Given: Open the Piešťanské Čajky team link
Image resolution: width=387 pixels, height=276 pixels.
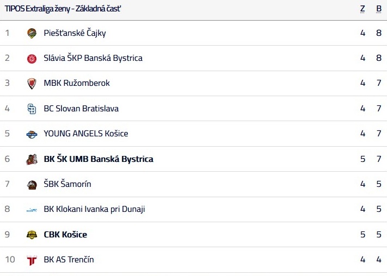Looking at the screenshot, I should (x=75, y=33).
